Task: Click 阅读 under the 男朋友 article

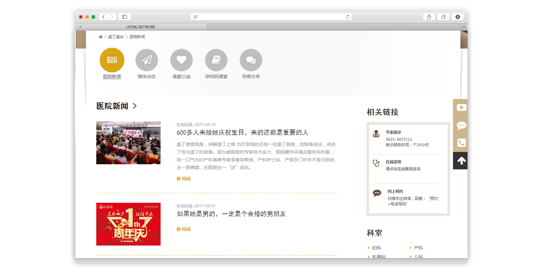Action: click(x=184, y=229)
